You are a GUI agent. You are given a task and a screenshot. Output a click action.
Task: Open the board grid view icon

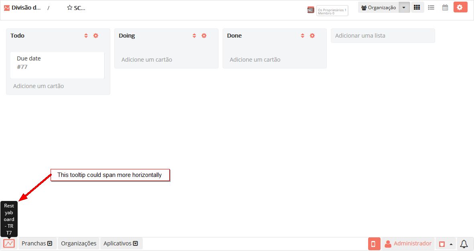coord(417,7)
